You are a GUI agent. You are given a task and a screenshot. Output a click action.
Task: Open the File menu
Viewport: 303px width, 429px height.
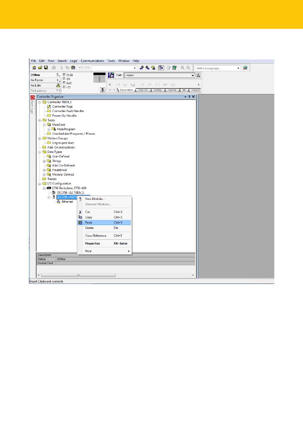tap(33, 61)
